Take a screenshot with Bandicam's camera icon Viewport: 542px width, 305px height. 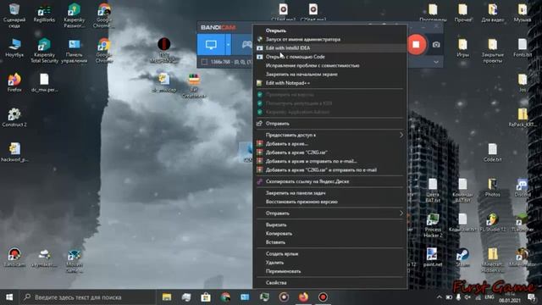pyautogui.click(x=436, y=45)
